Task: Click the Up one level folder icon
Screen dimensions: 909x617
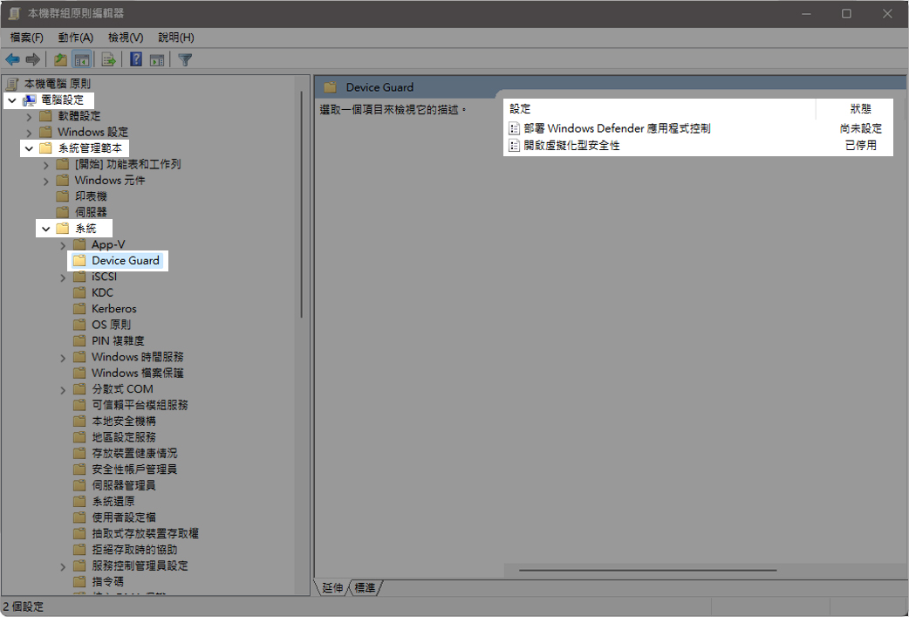Action: pos(60,59)
